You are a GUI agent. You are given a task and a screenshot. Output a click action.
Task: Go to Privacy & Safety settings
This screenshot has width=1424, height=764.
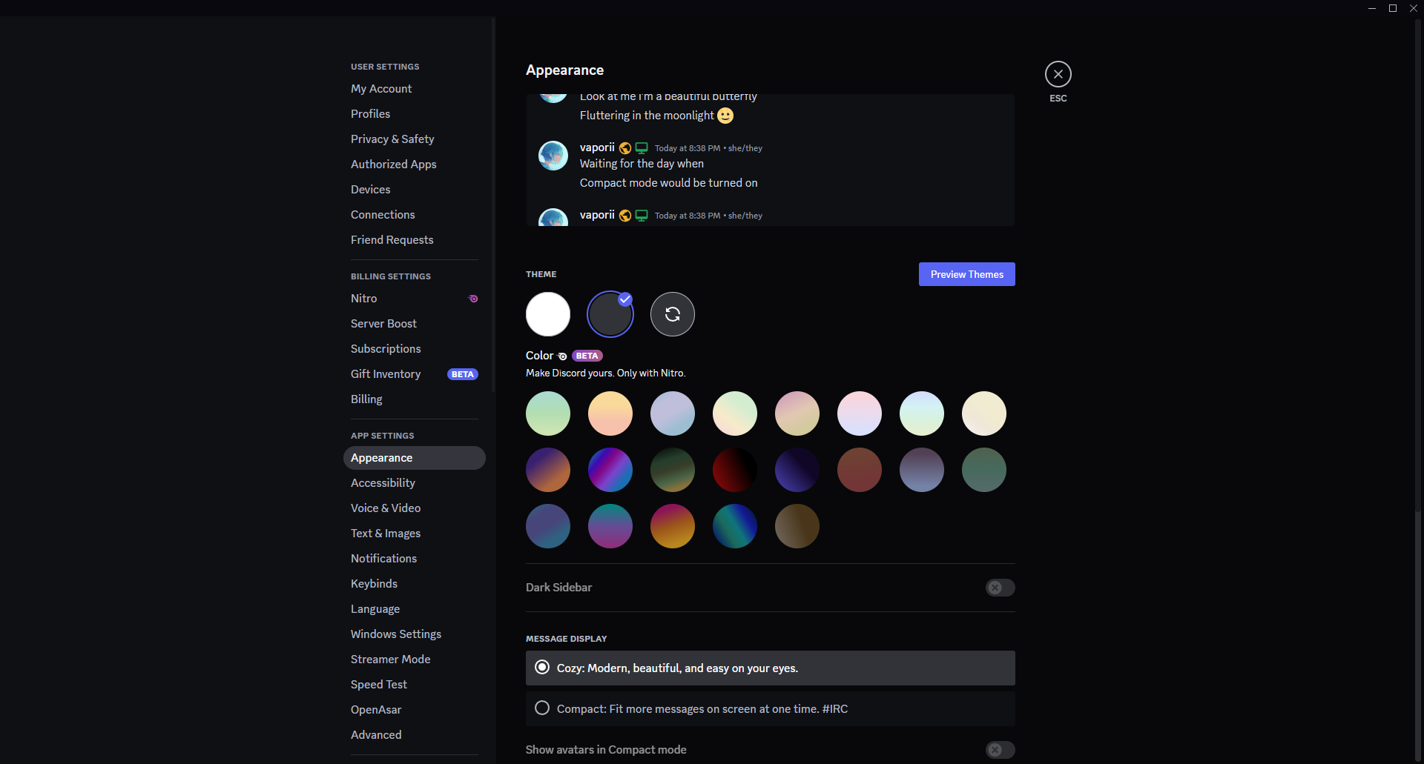pos(415,139)
